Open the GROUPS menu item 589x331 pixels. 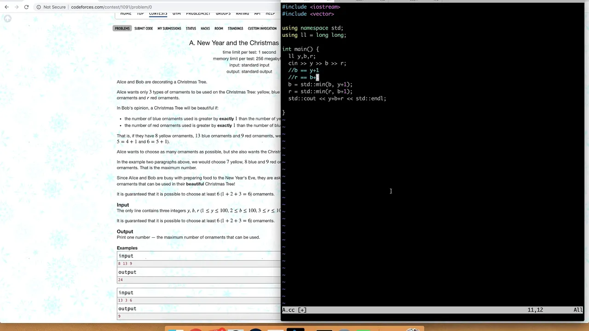223,14
